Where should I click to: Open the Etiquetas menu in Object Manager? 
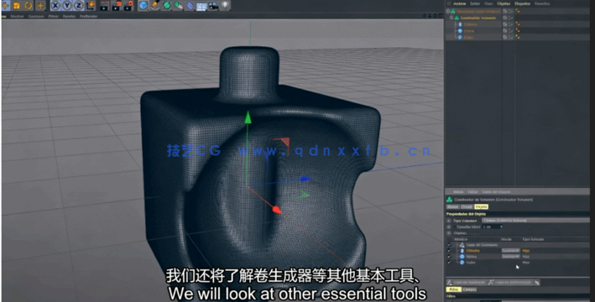pos(522,3)
